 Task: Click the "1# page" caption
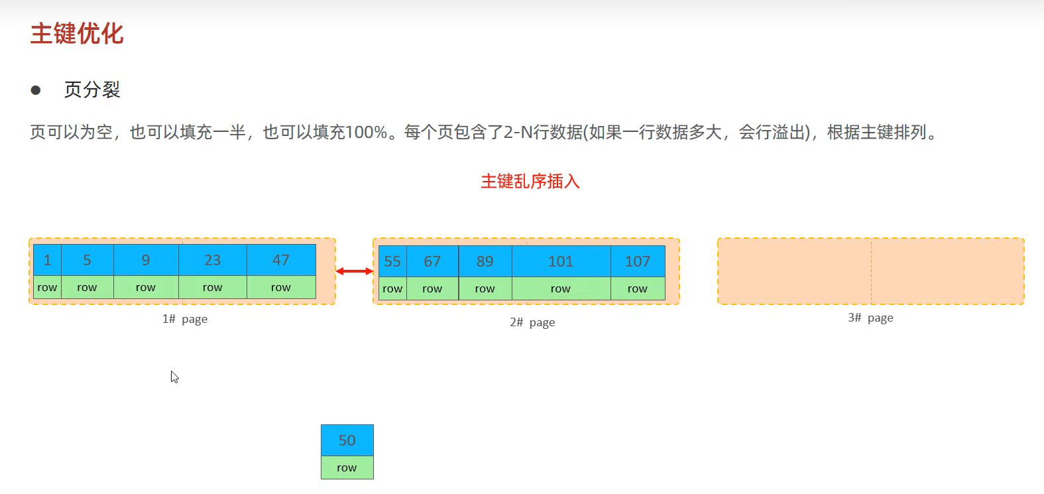click(185, 319)
